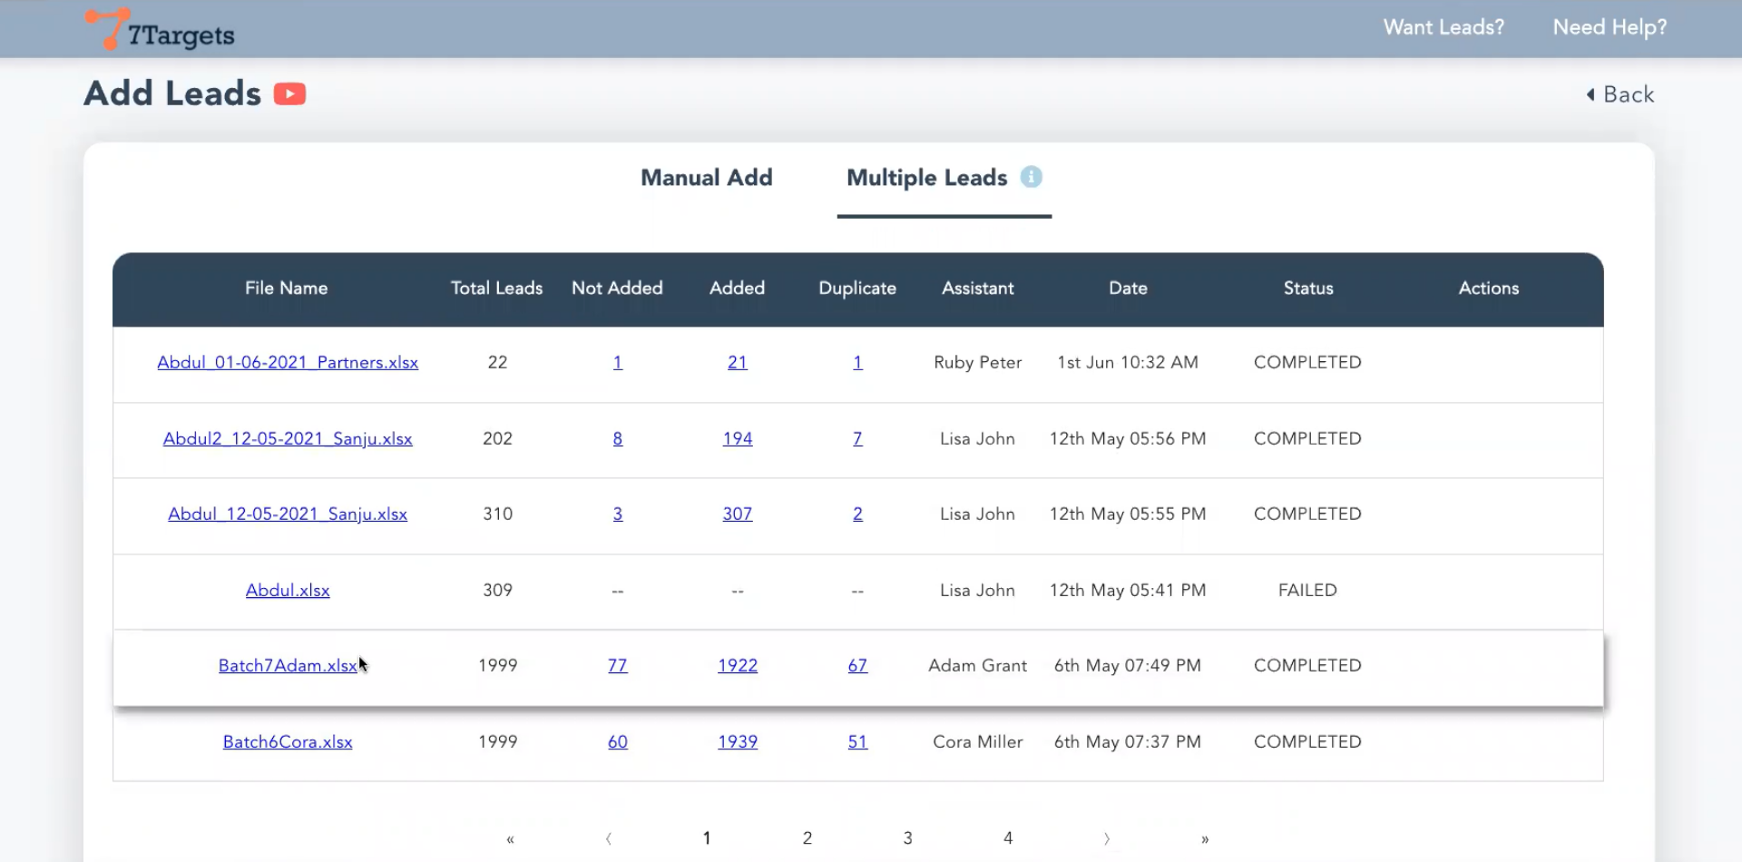The height and width of the screenshot is (862, 1742).
Task: Open the YouTube video icon beside Add Leads
Action: tap(289, 94)
